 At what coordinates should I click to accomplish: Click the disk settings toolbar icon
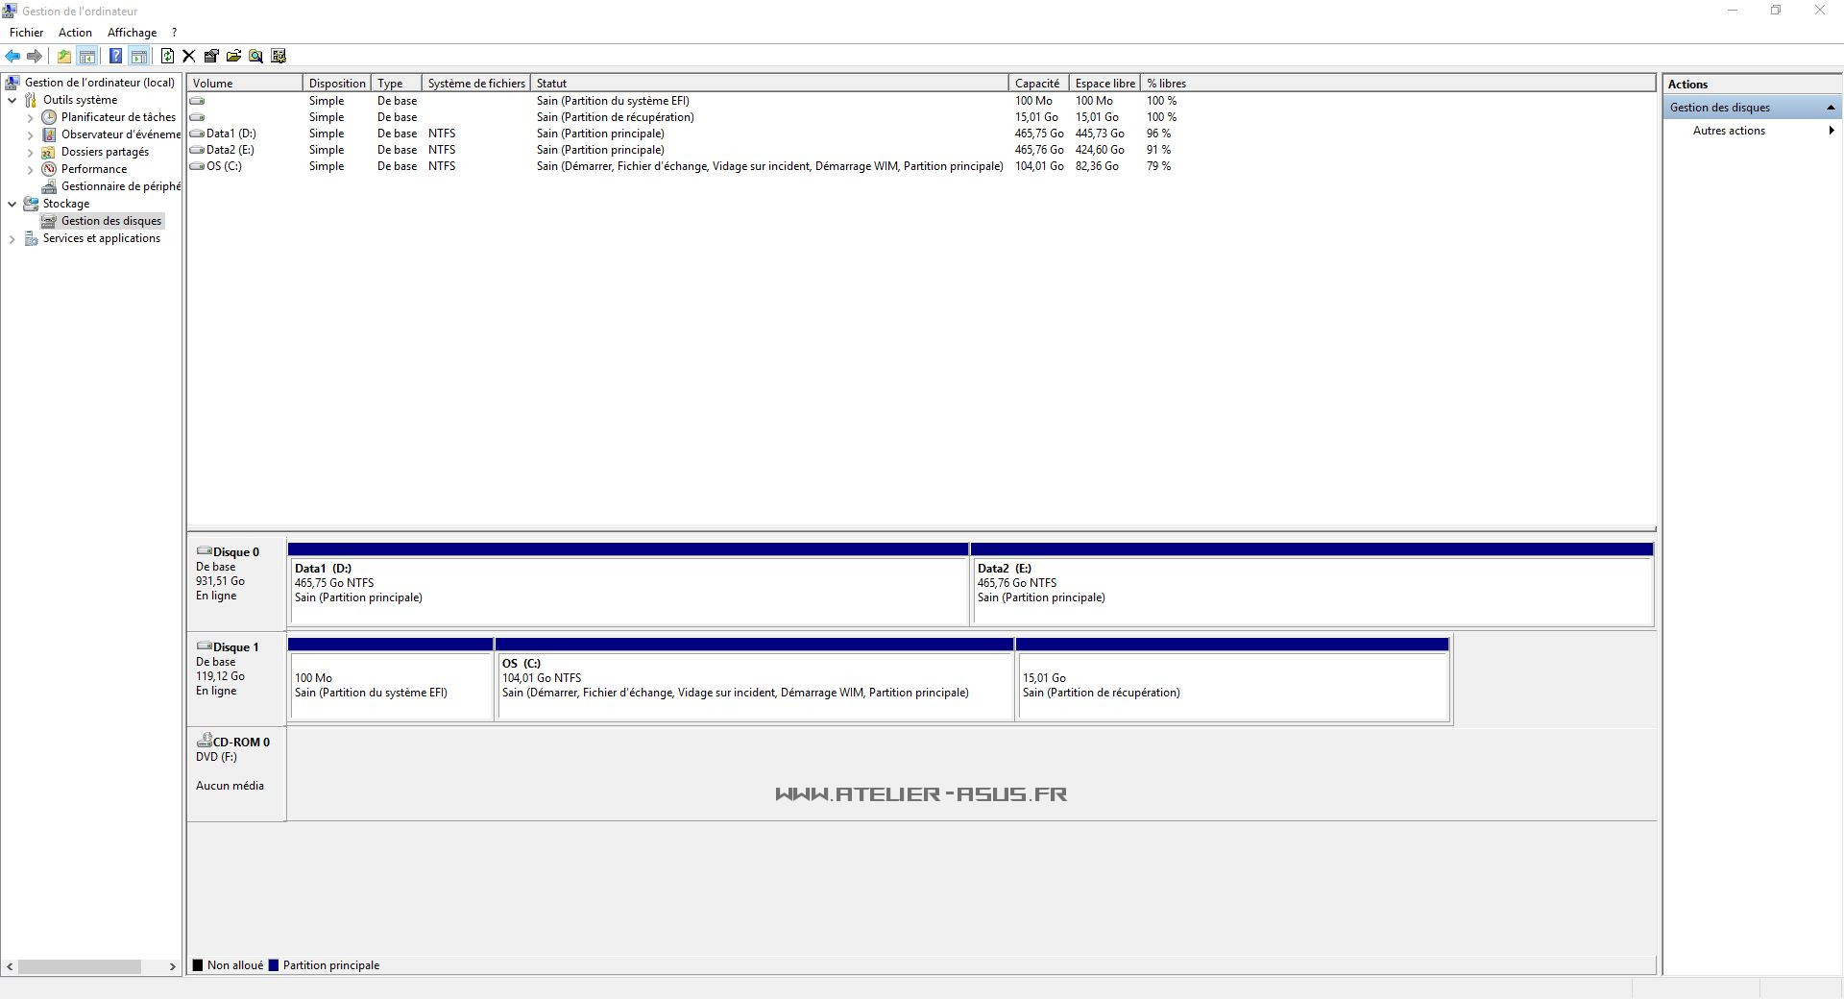[279, 56]
